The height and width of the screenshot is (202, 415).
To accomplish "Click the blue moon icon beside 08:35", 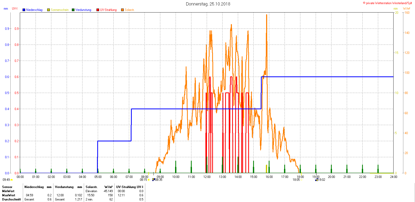I will point(154,179).
